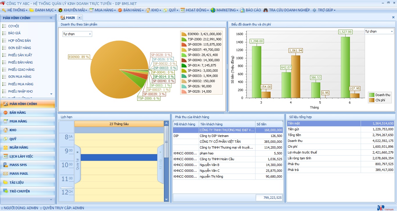
Task: Open Hợp Đồng Bán in the sidebar
Action: pyautogui.click(x=19, y=41)
